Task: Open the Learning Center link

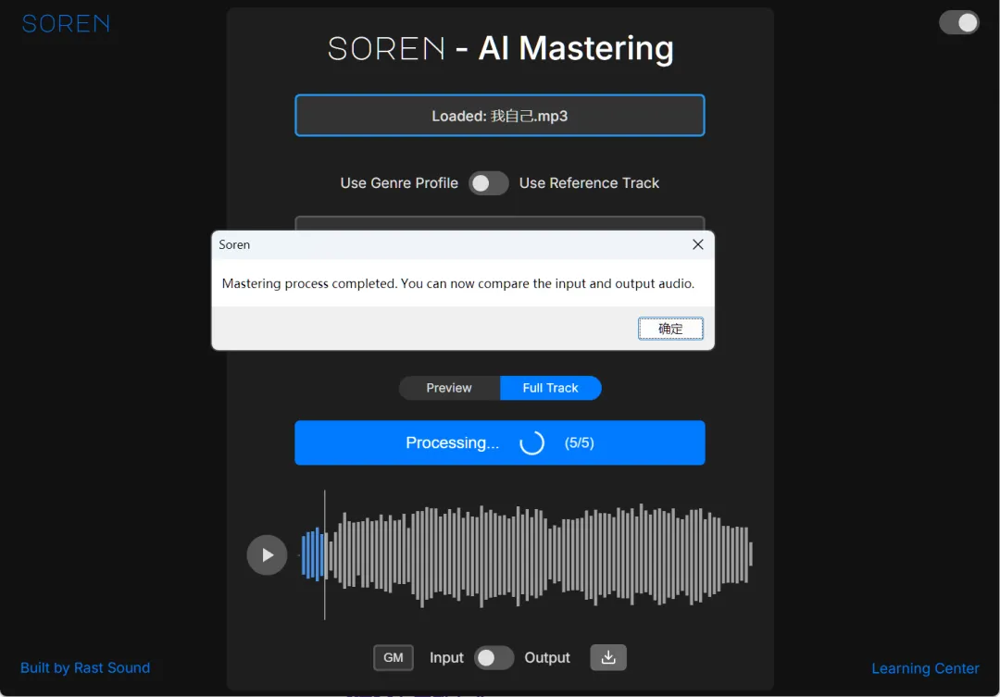Action: 925,668
